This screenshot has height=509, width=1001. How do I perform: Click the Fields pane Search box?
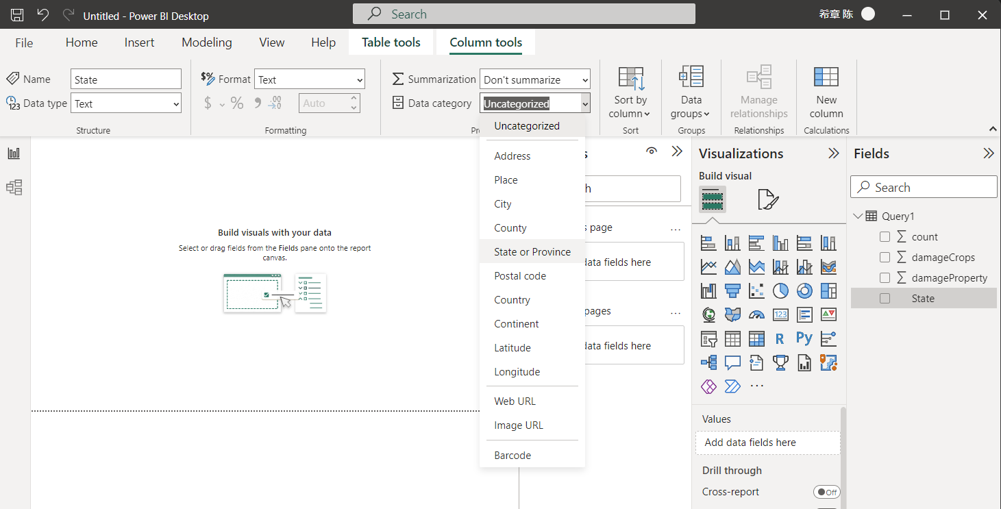(924, 188)
